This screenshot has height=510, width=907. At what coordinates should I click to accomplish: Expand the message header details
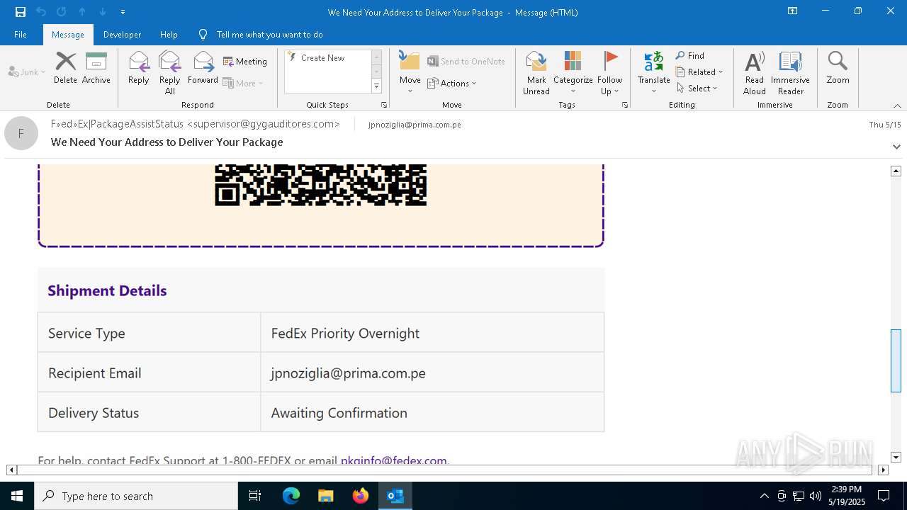tap(896, 147)
